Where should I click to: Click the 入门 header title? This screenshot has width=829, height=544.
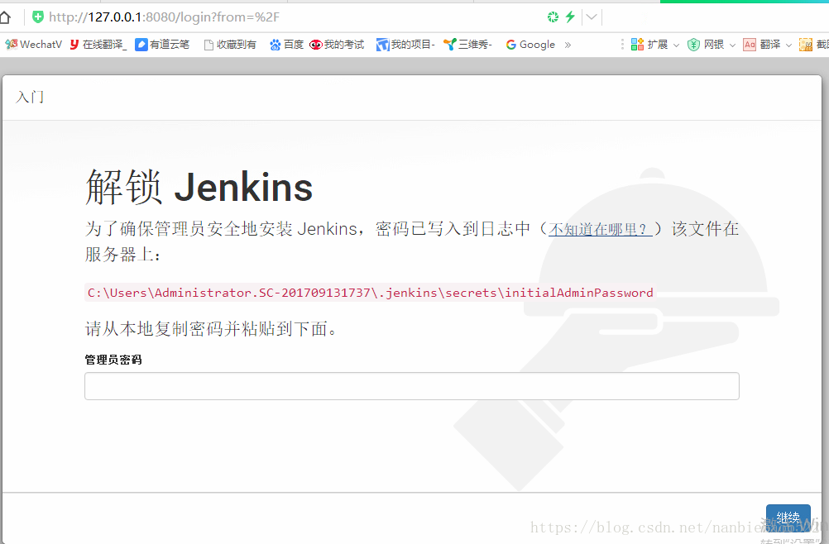tap(30, 98)
